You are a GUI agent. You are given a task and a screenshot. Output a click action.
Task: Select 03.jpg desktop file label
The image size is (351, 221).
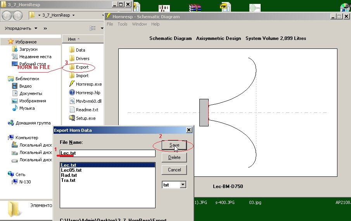coord(255,202)
